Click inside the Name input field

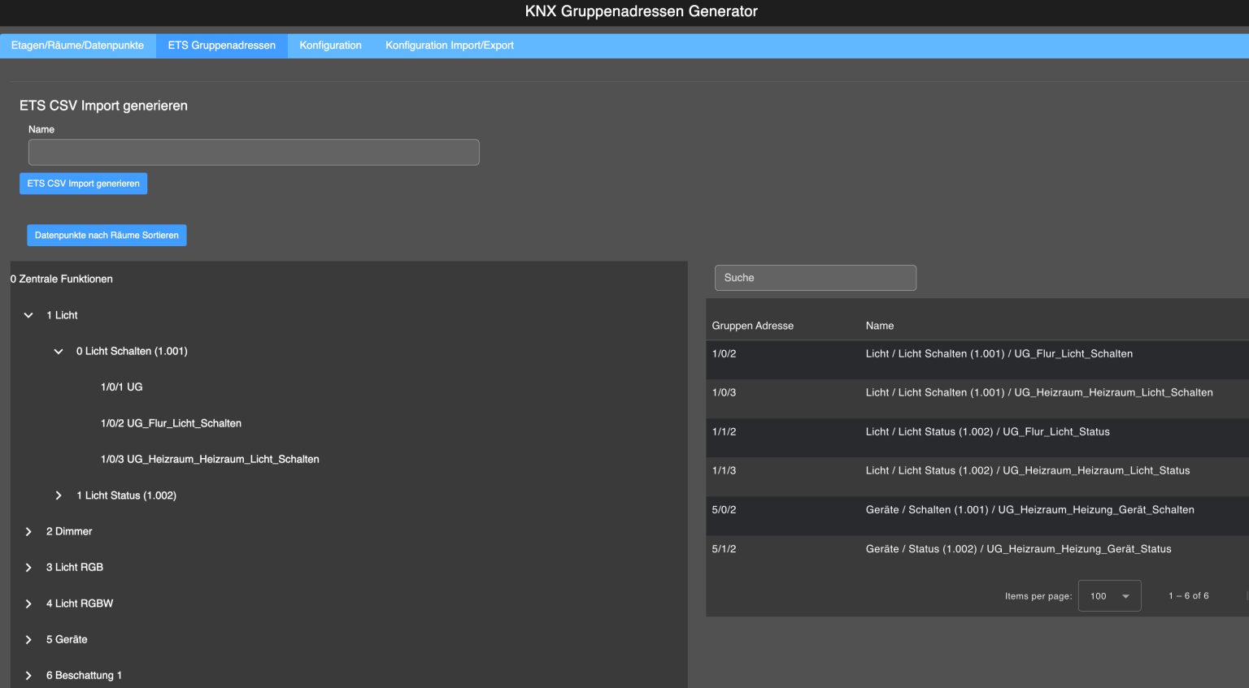coord(254,152)
